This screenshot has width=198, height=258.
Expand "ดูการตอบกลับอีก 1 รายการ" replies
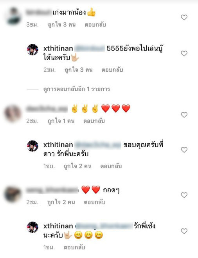77,89
